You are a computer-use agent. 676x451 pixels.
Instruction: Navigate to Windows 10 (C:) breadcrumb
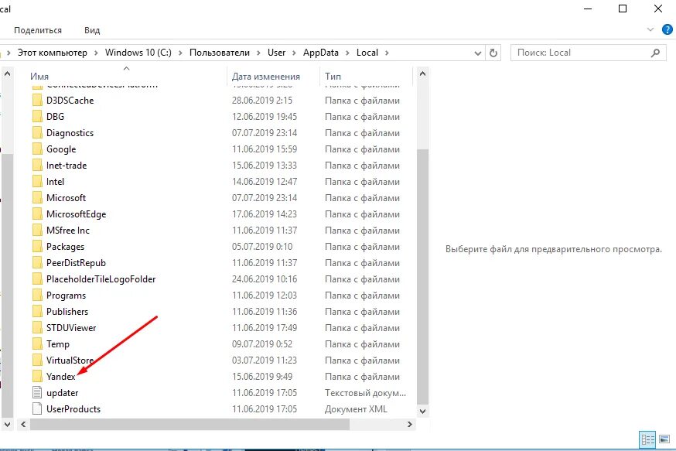coord(138,53)
